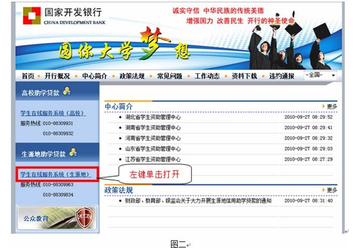Go to the 首页 menu item

coord(28,76)
